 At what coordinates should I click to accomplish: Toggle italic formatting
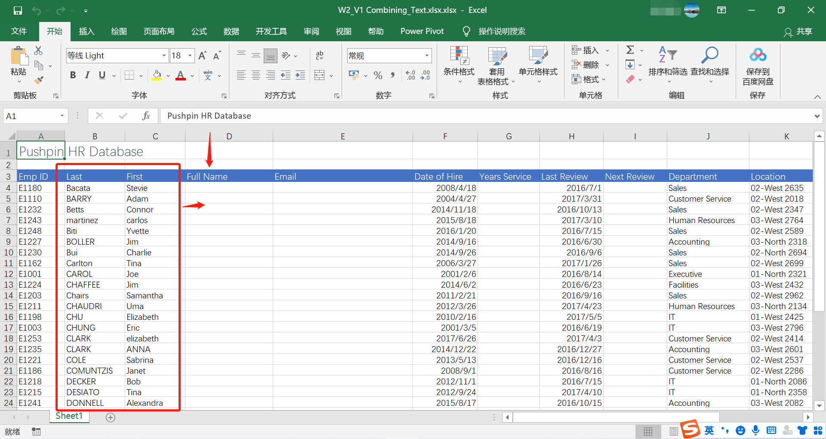pyautogui.click(x=87, y=75)
